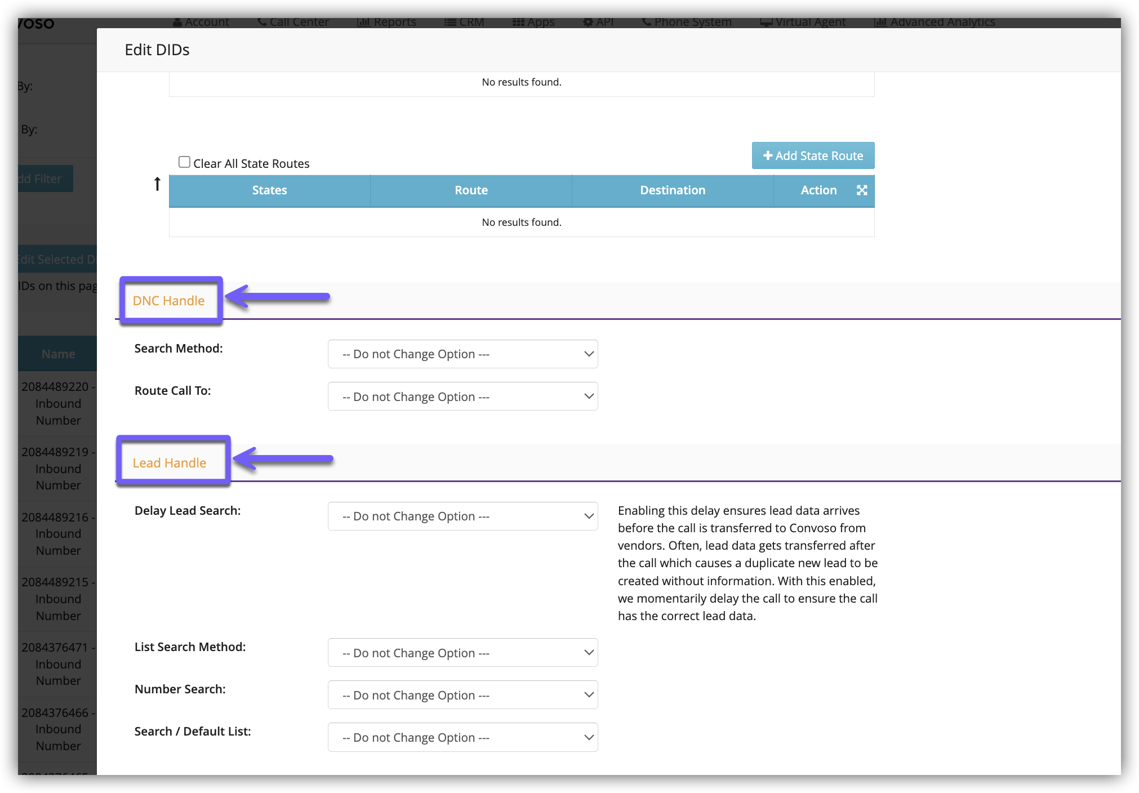
Task: Enable Clear All State Routes checkbox
Action: [184, 162]
